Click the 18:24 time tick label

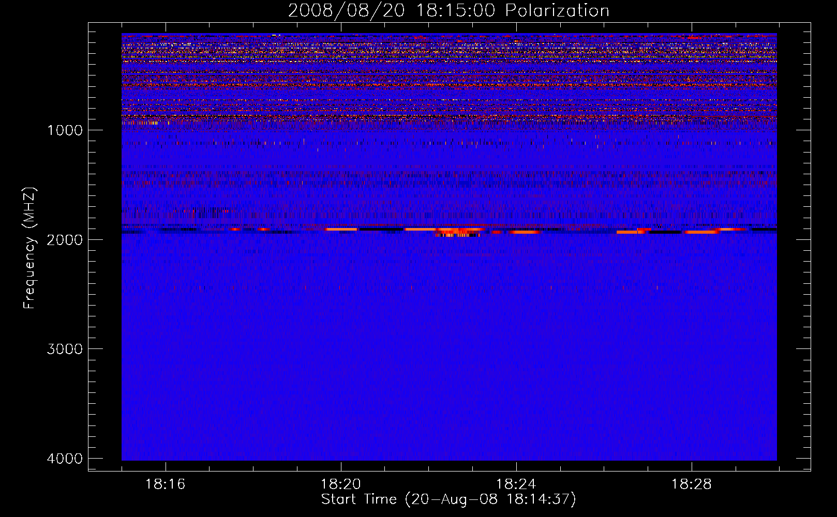(516, 484)
